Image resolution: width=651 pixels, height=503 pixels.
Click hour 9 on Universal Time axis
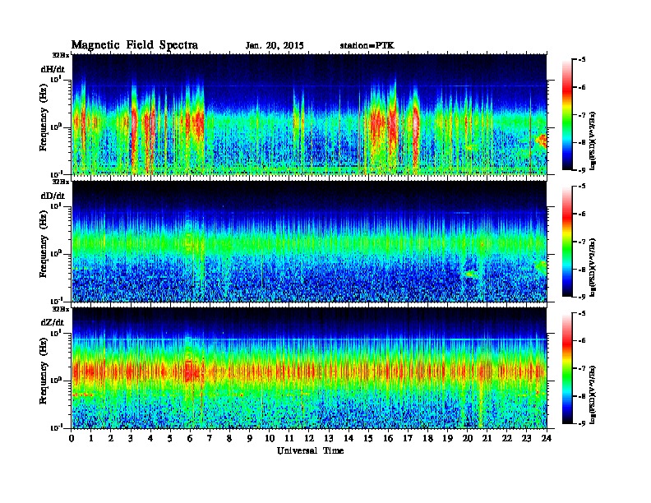click(250, 439)
